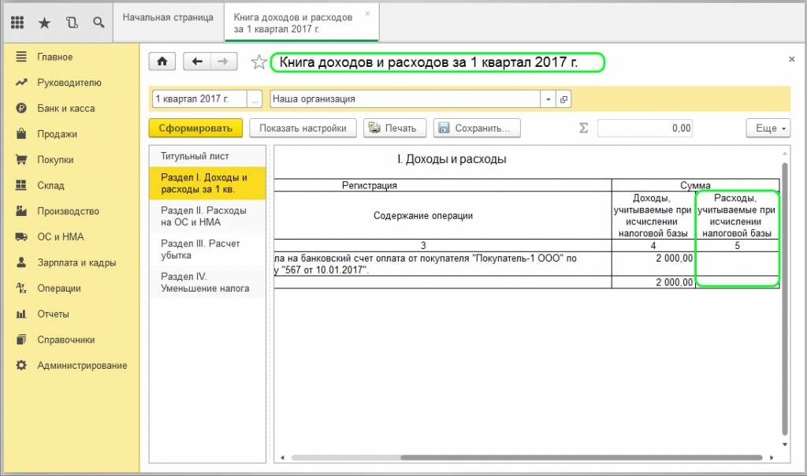Viewport: 807px width, 476px height.
Task: Go back with left arrow button
Action: (x=197, y=61)
